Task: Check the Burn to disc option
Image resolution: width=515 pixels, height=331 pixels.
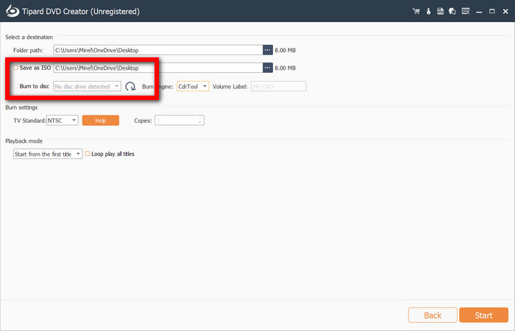Action: click(16, 86)
